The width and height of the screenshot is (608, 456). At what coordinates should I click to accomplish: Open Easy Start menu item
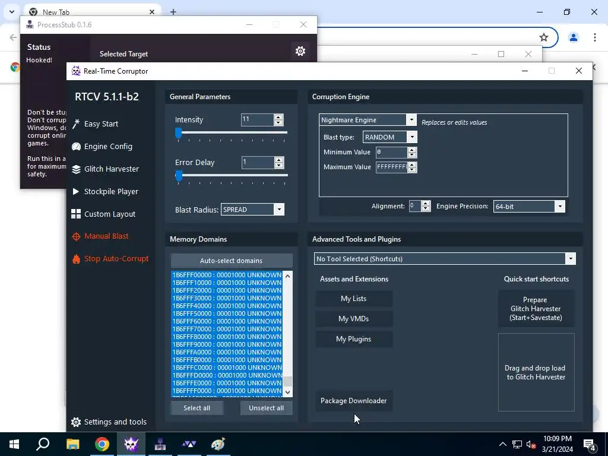click(x=101, y=123)
